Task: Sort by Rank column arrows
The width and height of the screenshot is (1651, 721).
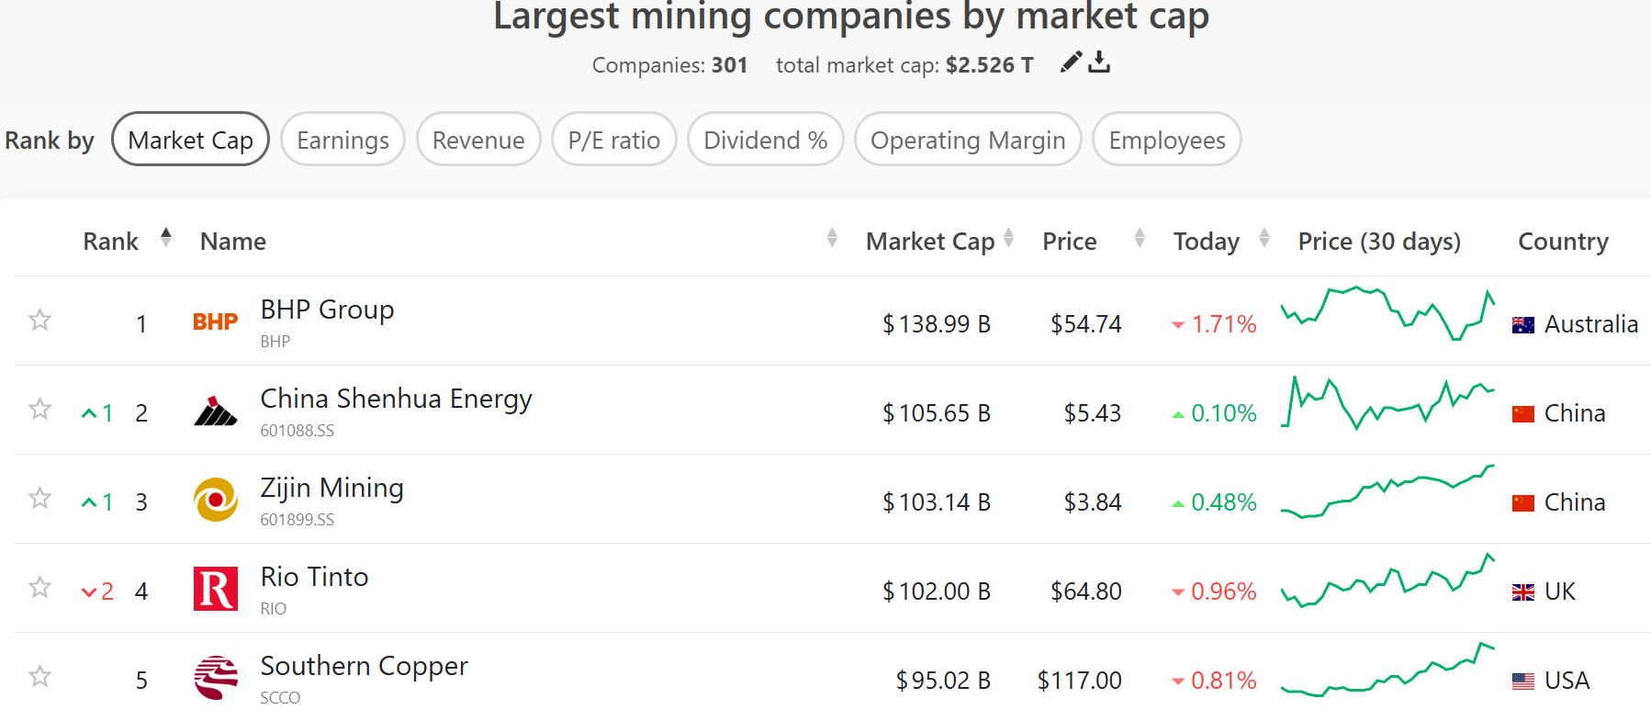Action: pyautogui.click(x=166, y=238)
